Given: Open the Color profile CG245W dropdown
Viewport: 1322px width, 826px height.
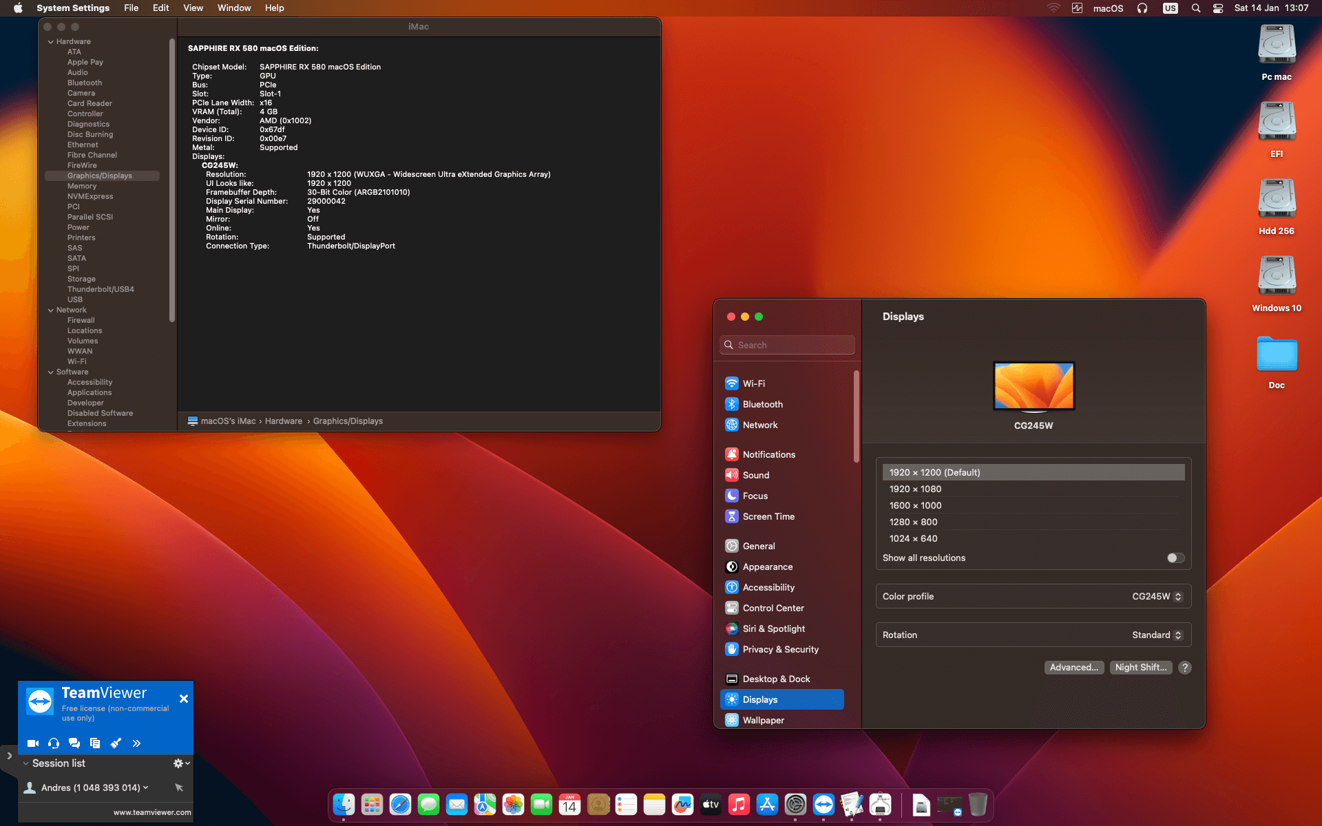Looking at the screenshot, I should pos(1157,596).
